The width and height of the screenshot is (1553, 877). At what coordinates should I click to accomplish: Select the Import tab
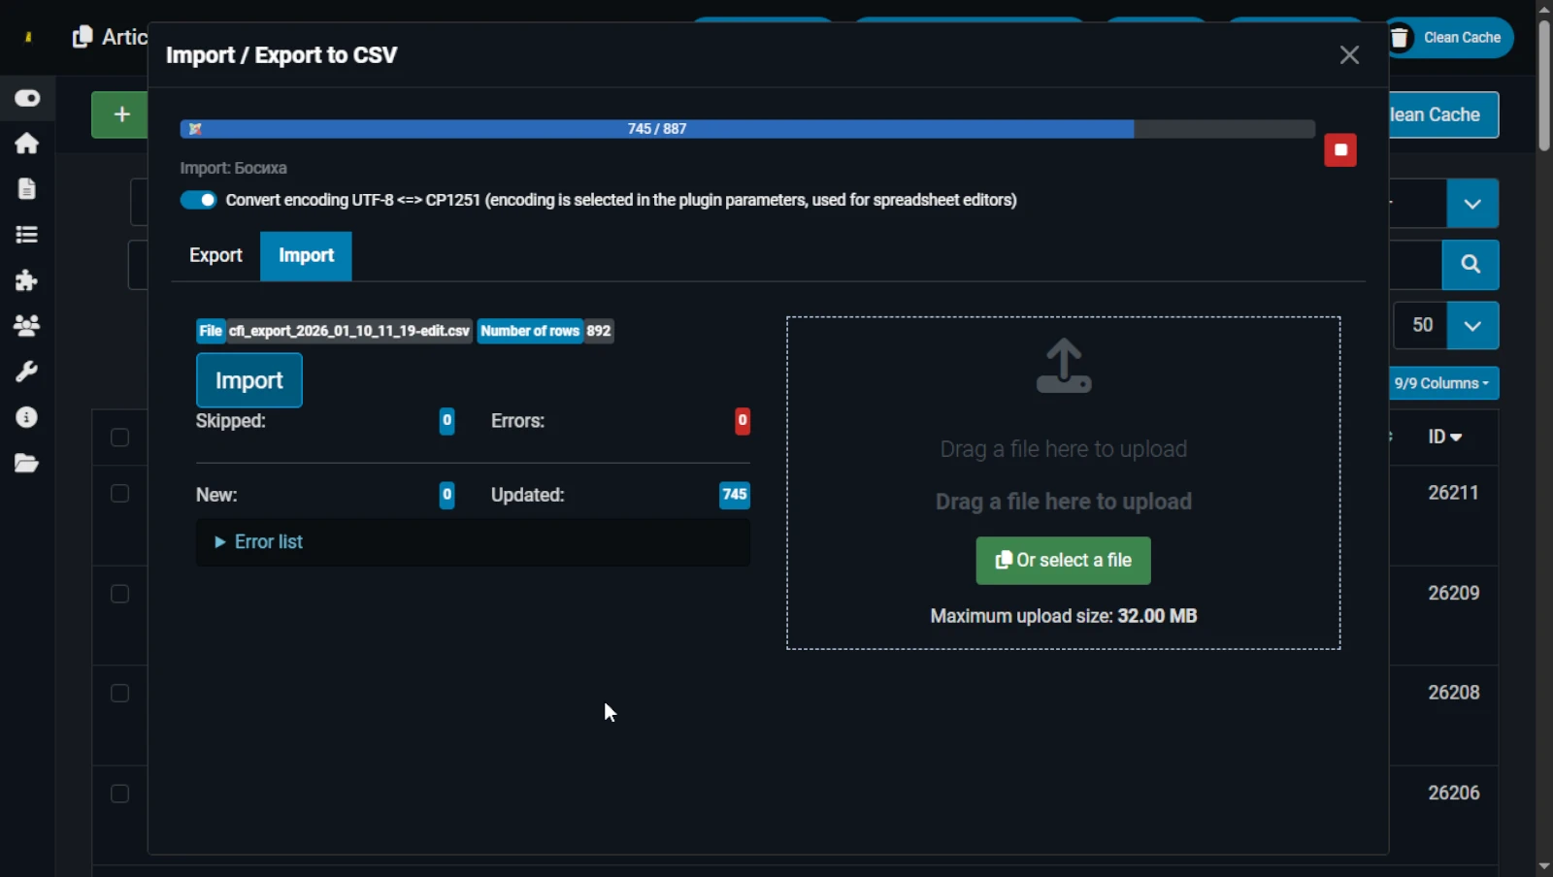[x=306, y=256]
